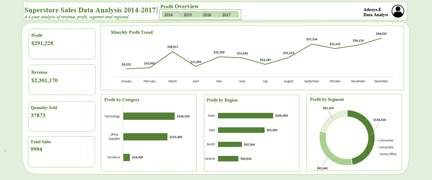Click the Furniture value label $19,500
The width and height of the screenshot is (432, 180).
138,157
